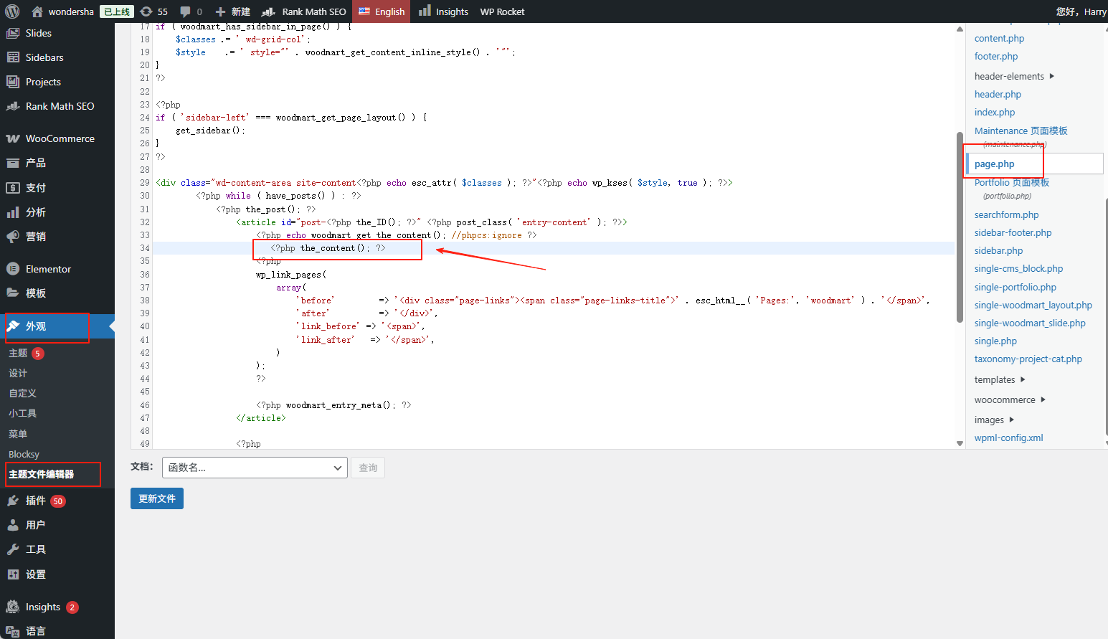Open Rank Math SEO in sidebar
Screen dimensions: 1108x639
pos(60,106)
